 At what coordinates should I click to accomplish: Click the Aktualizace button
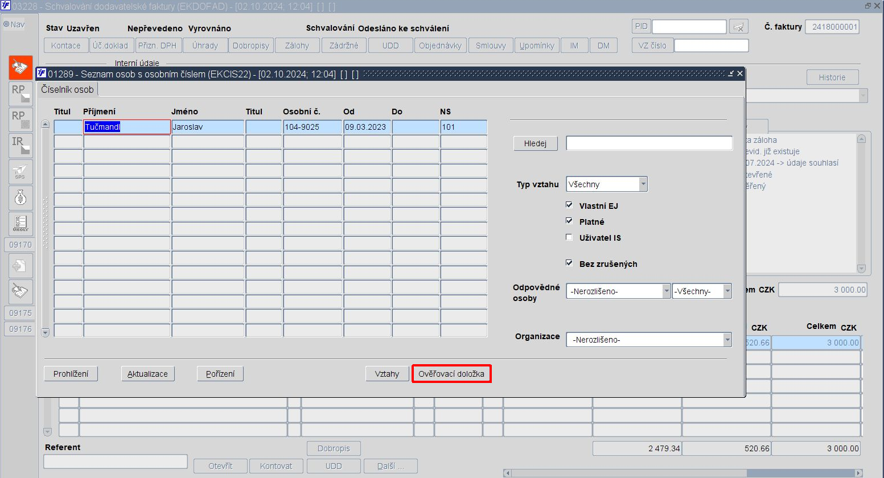[147, 374]
